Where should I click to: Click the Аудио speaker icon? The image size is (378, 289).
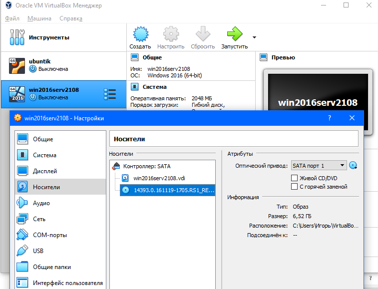coord(22,203)
